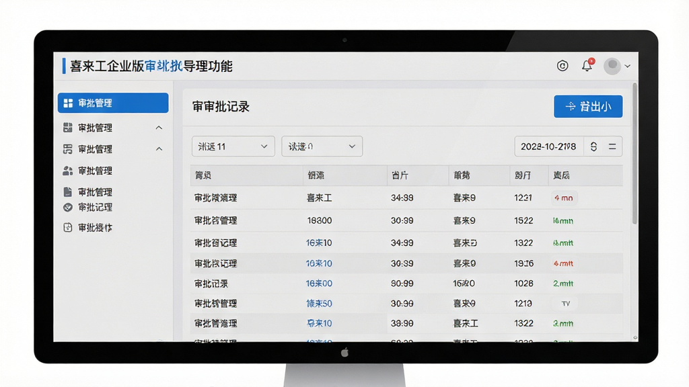Click the document icon beside 审批管理 in sidebar
Image resolution: width=689 pixels, height=387 pixels.
coord(68,191)
